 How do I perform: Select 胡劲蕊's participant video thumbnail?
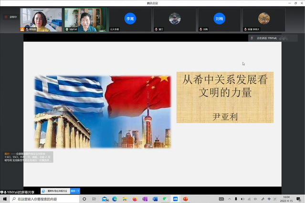click(41, 20)
